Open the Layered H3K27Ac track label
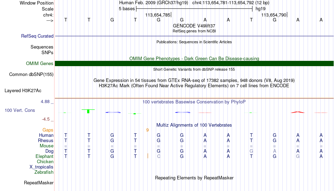Viewport: 334px width, 191px height. [23, 91]
